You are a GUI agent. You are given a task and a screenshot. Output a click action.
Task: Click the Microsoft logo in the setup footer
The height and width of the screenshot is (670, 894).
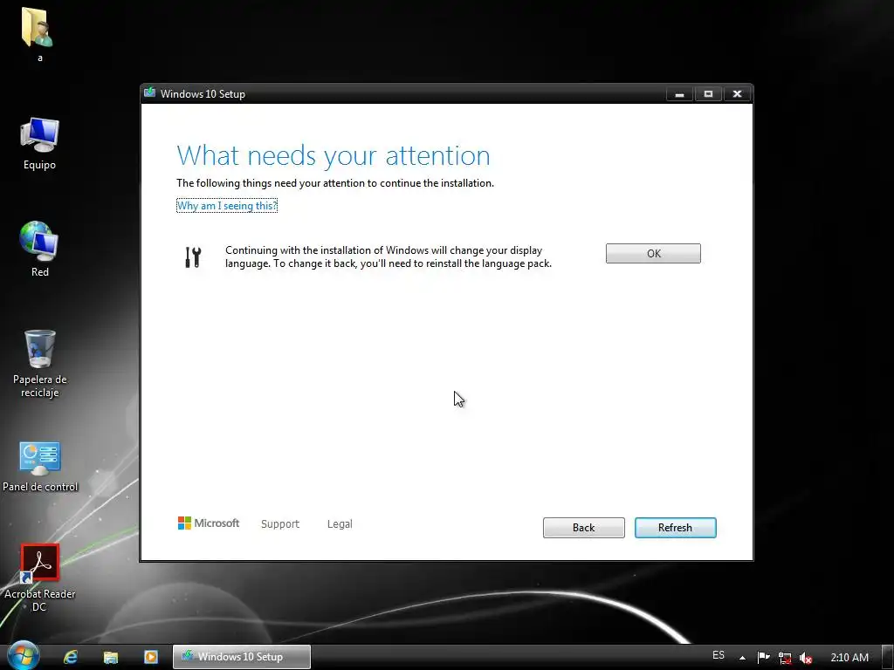point(209,523)
